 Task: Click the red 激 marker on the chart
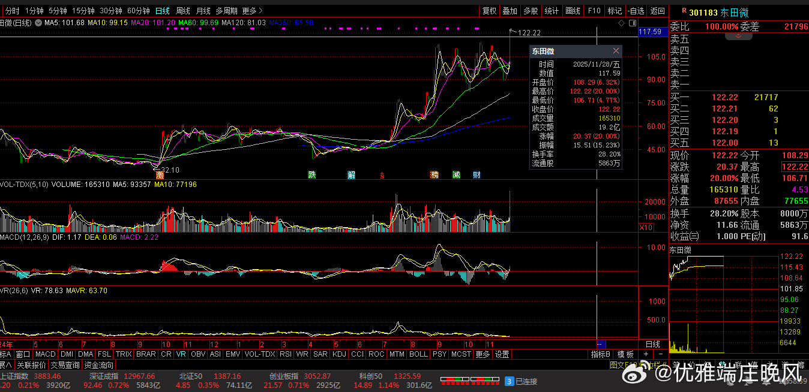click(x=160, y=175)
